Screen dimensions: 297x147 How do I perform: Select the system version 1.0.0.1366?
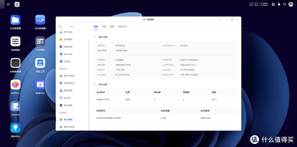[120, 70]
